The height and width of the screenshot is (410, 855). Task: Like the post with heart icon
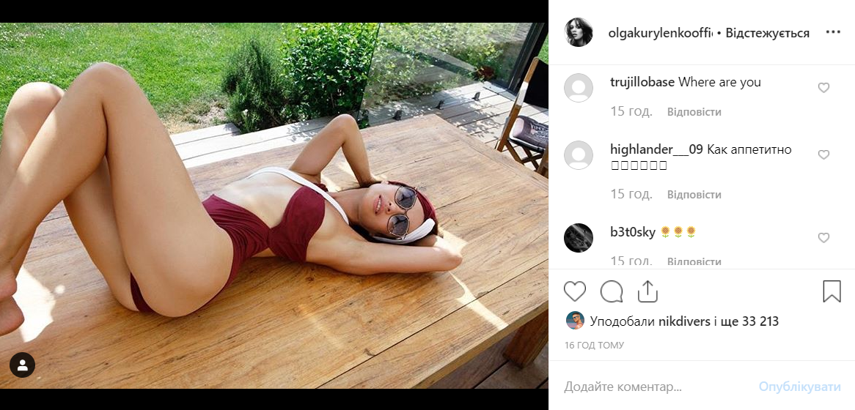[x=574, y=291]
